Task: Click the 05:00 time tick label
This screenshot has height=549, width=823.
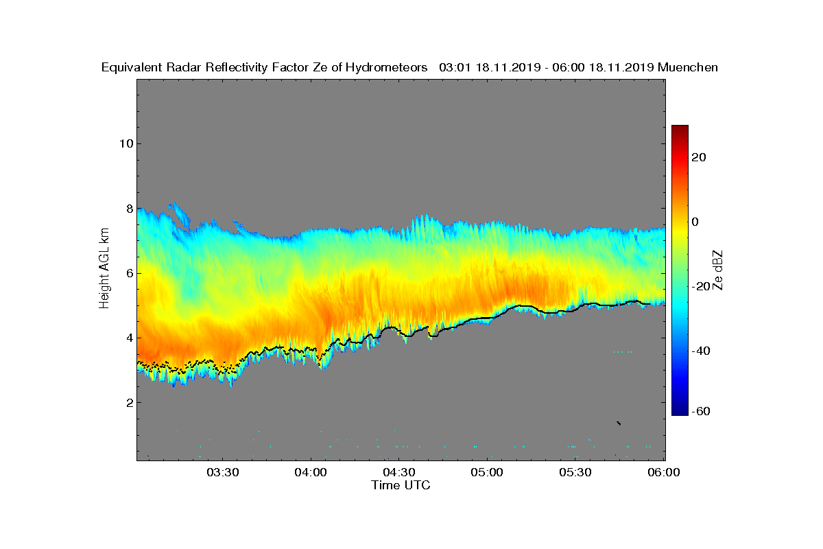Action: 488,473
